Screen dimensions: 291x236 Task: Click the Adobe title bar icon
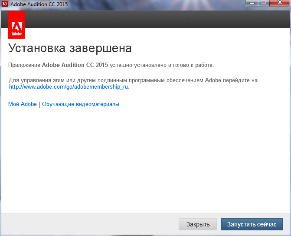pyautogui.click(x=5, y=4)
